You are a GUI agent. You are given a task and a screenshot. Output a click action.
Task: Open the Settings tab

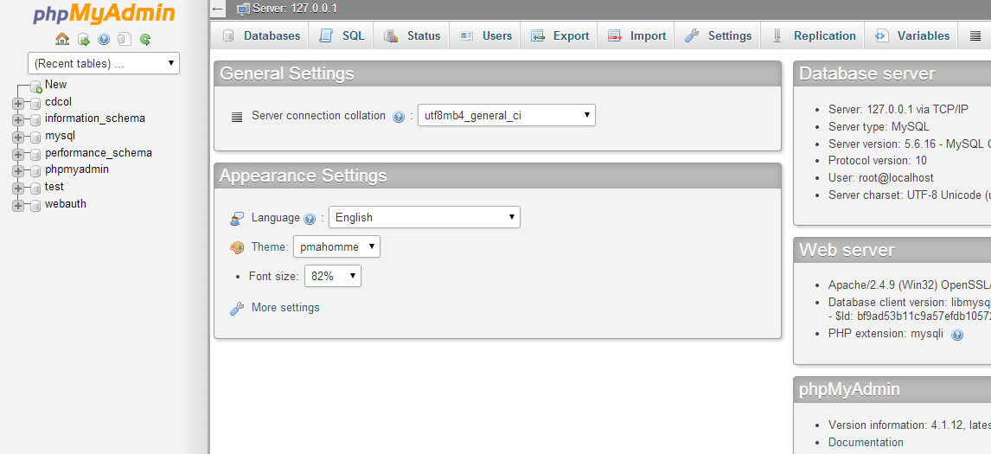pos(718,36)
